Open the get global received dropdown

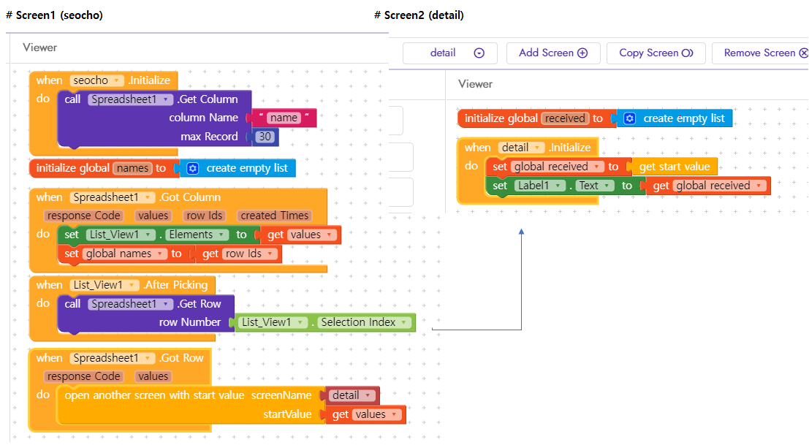[x=720, y=186]
